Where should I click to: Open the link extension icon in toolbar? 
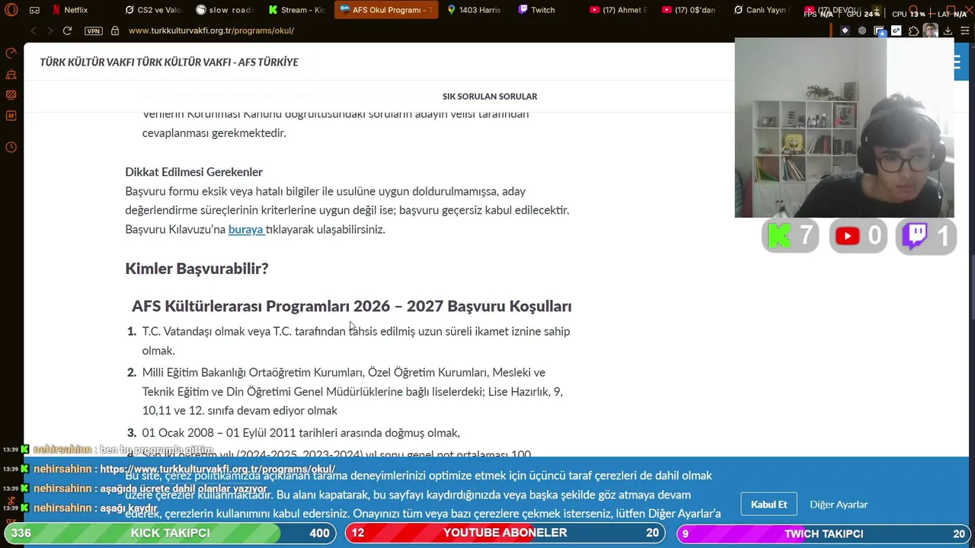897,30
